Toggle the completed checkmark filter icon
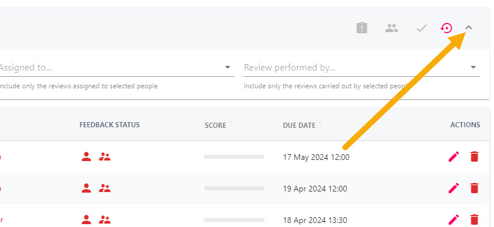 421,29
